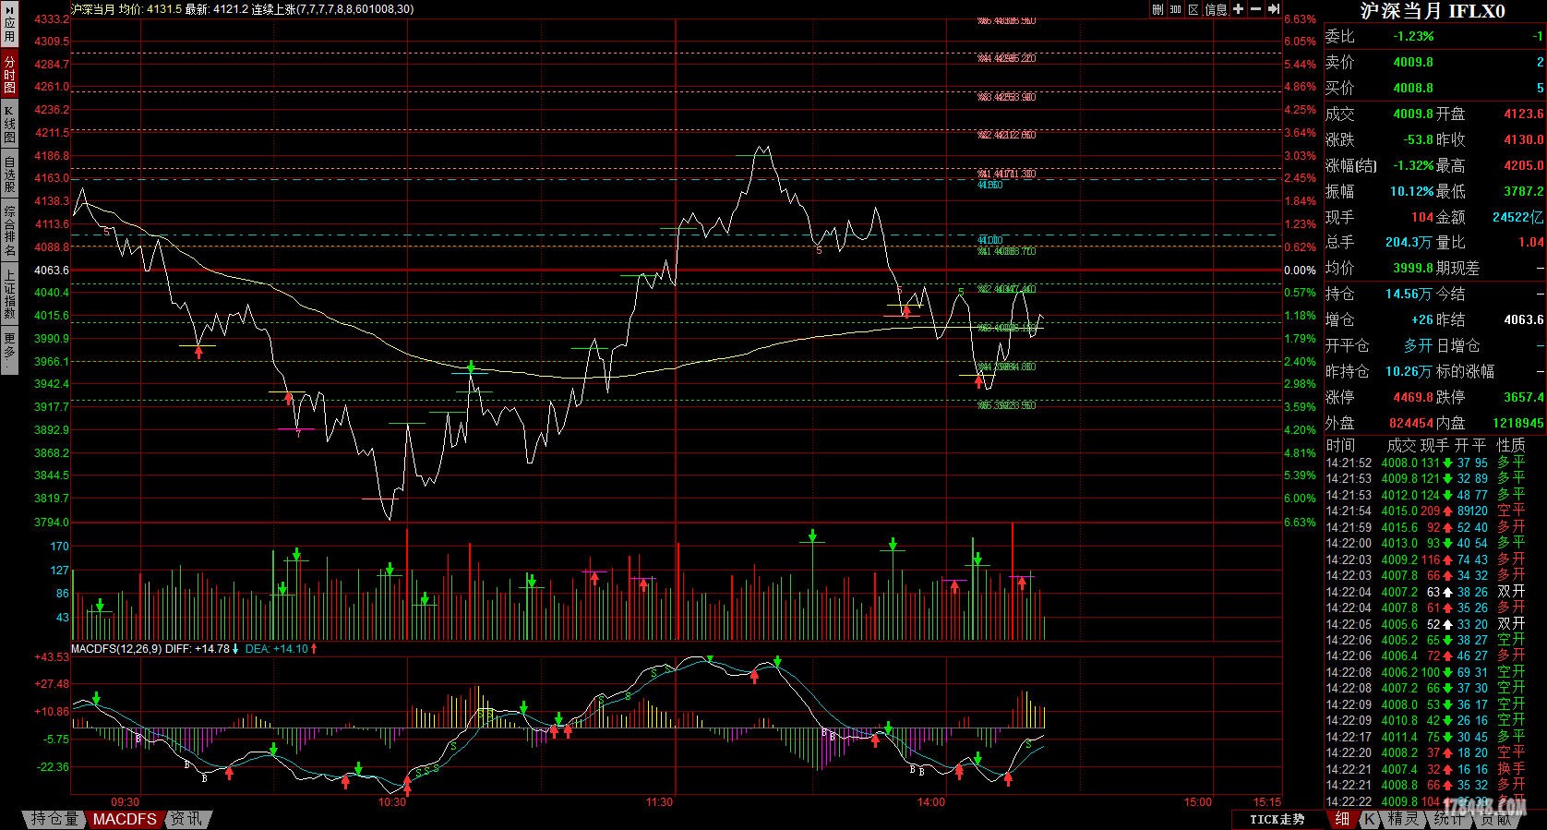Click the 开盘 value 4123.6
The width and height of the screenshot is (1547, 830).
pos(1523,114)
